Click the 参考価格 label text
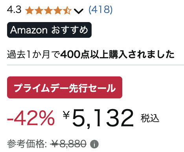 tap(26, 144)
